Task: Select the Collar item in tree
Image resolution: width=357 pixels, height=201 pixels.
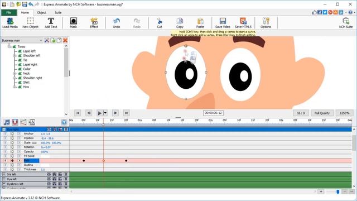Action: coord(27,69)
